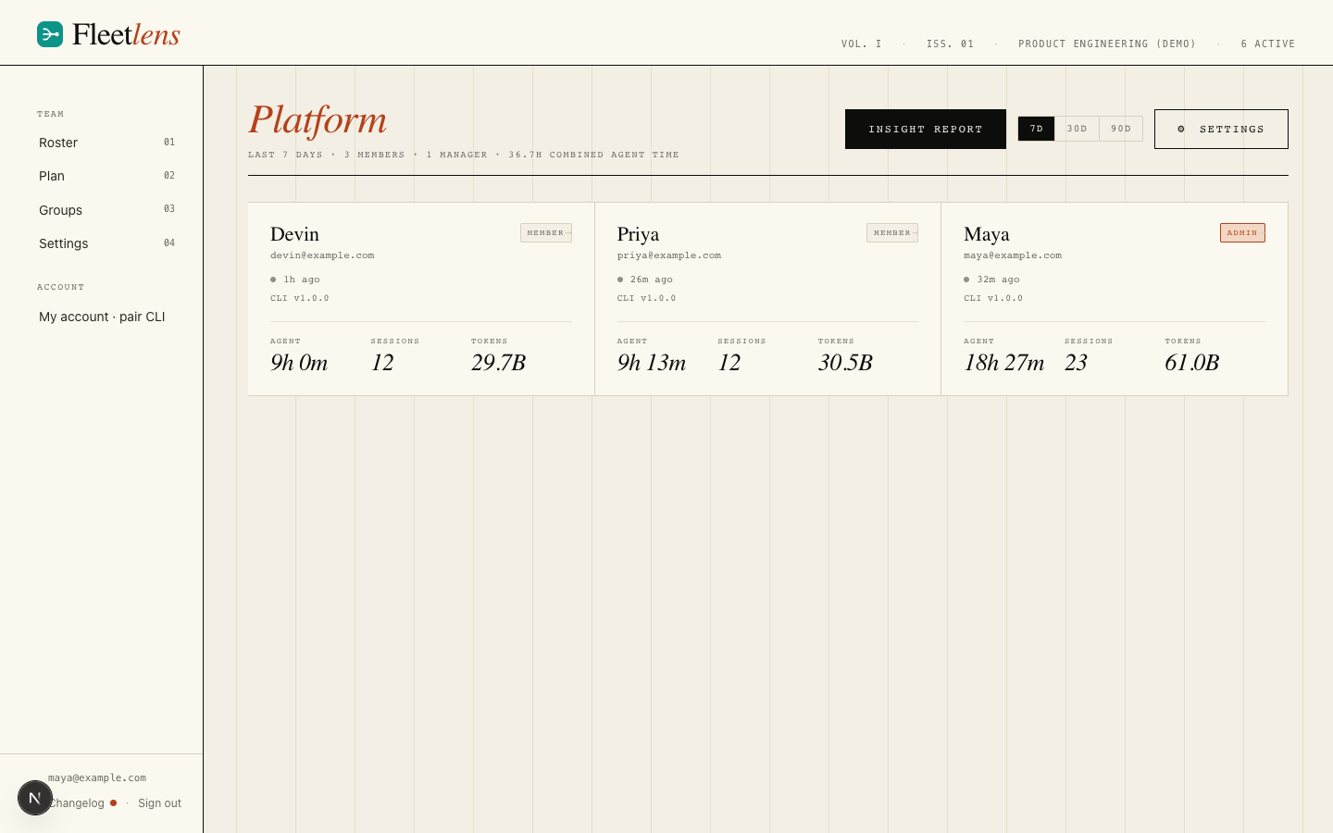The height and width of the screenshot is (833, 1333).
Task: Click Maya's ADMIN role badge
Action: 1242,233
